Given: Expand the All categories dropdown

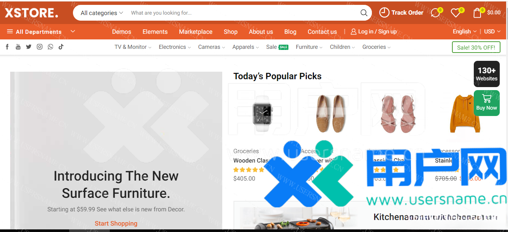Looking at the screenshot, I should click(102, 13).
